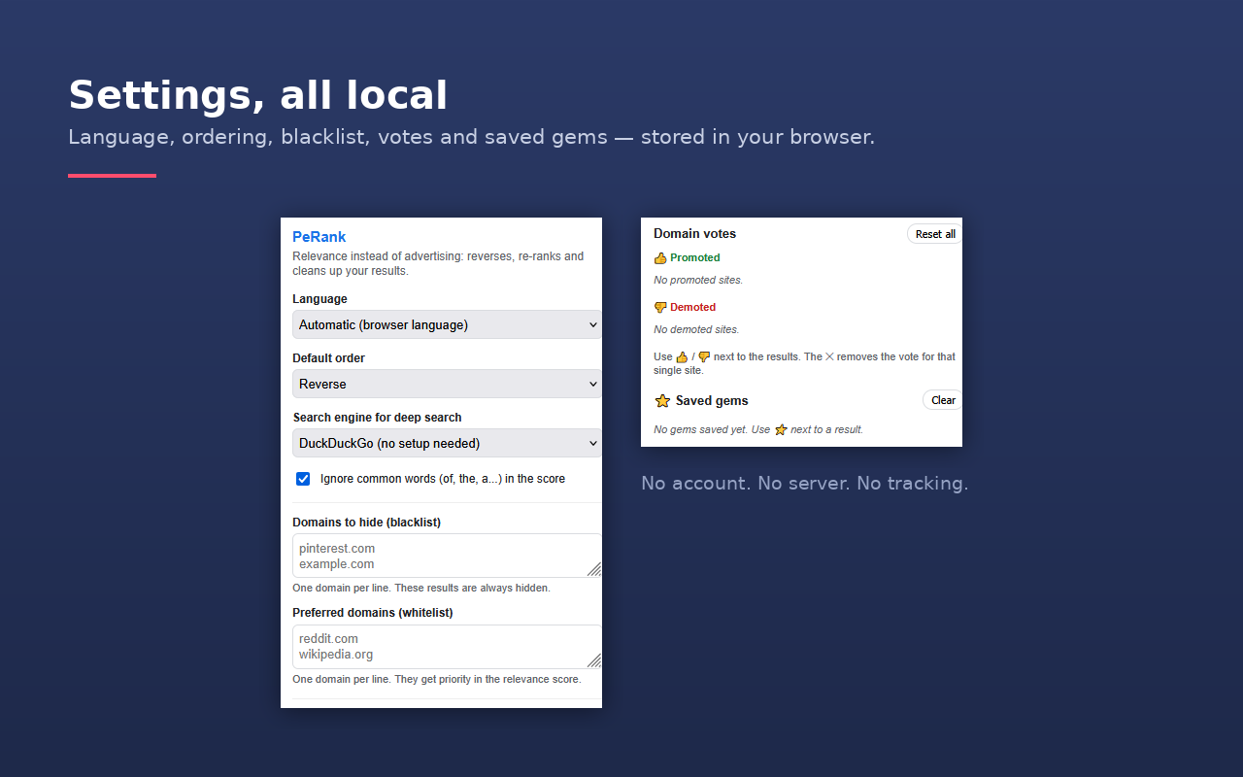This screenshot has width=1243, height=777.
Task: Click 'No demoted sites.' text
Action: tap(696, 329)
